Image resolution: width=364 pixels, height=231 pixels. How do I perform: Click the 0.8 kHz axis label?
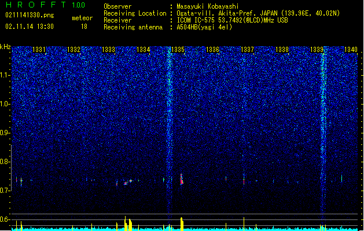coord(5,162)
